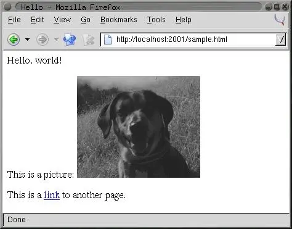Click the page icon in the address bar
292x229 pixels.
click(108, 40)
